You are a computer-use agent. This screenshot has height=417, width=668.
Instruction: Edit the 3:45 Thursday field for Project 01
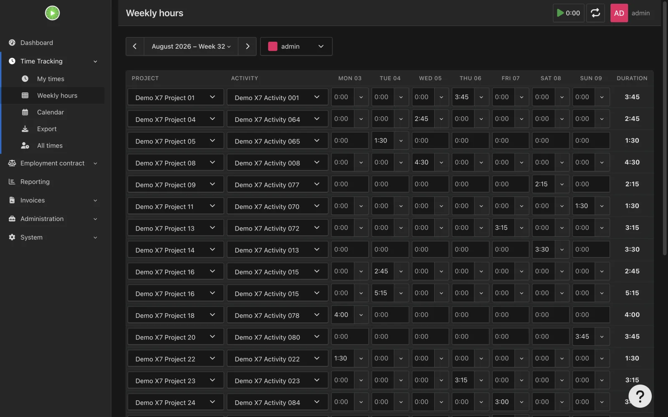tap(463, 97)
